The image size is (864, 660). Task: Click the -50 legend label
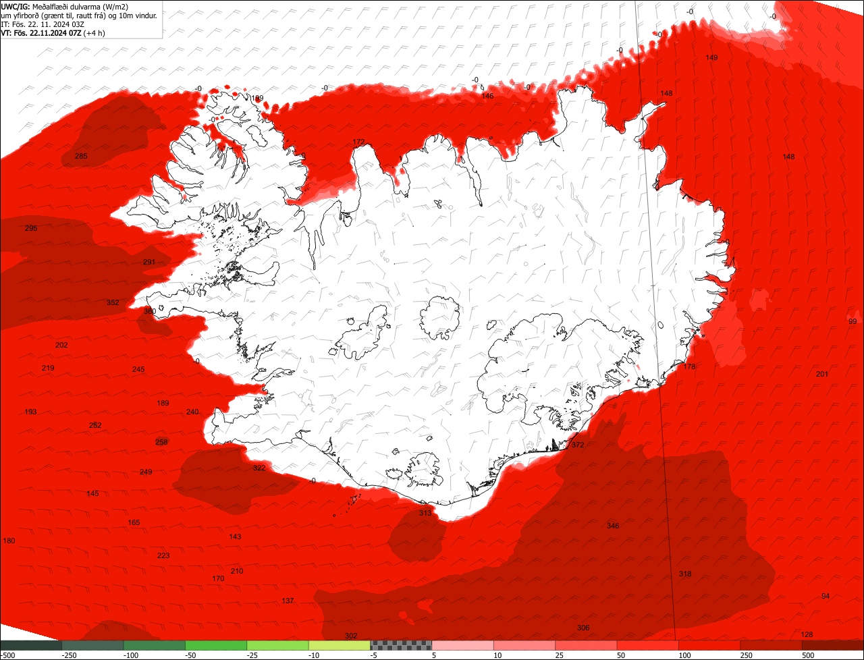192,655
